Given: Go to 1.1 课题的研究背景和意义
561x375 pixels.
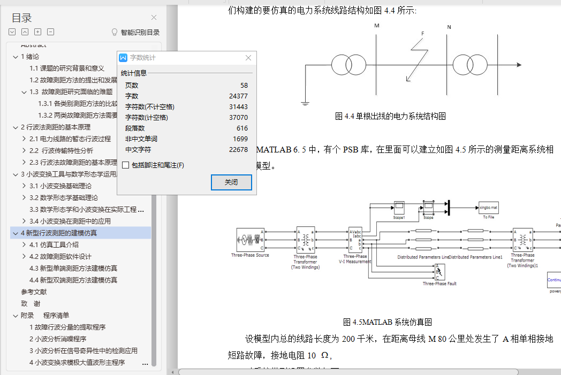Looking at the screenshot, I should tap(67, 68).
